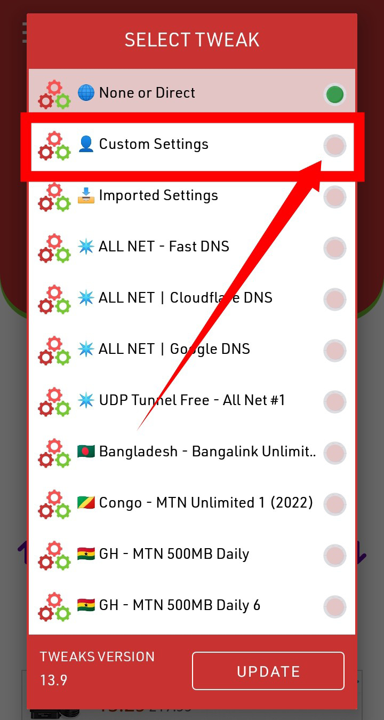Click the inbox tray icon for Imported Settings

pyautogui.click(x=86, y=195)
